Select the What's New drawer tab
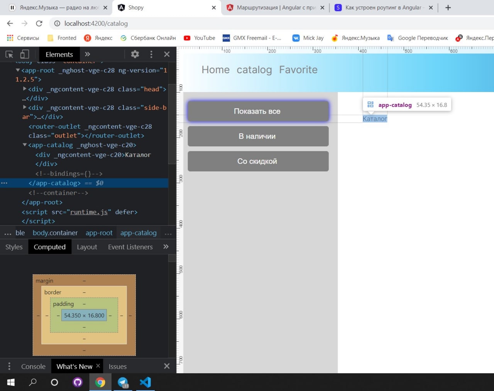The height and width of the screenshot is (391, 494). [74, 366]
